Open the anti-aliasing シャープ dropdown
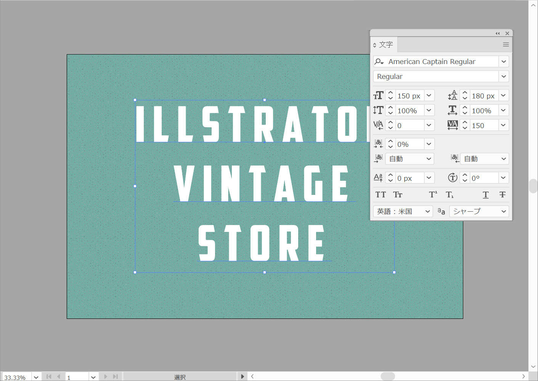Viewport: 538px width, 381px height. point(503,211)
